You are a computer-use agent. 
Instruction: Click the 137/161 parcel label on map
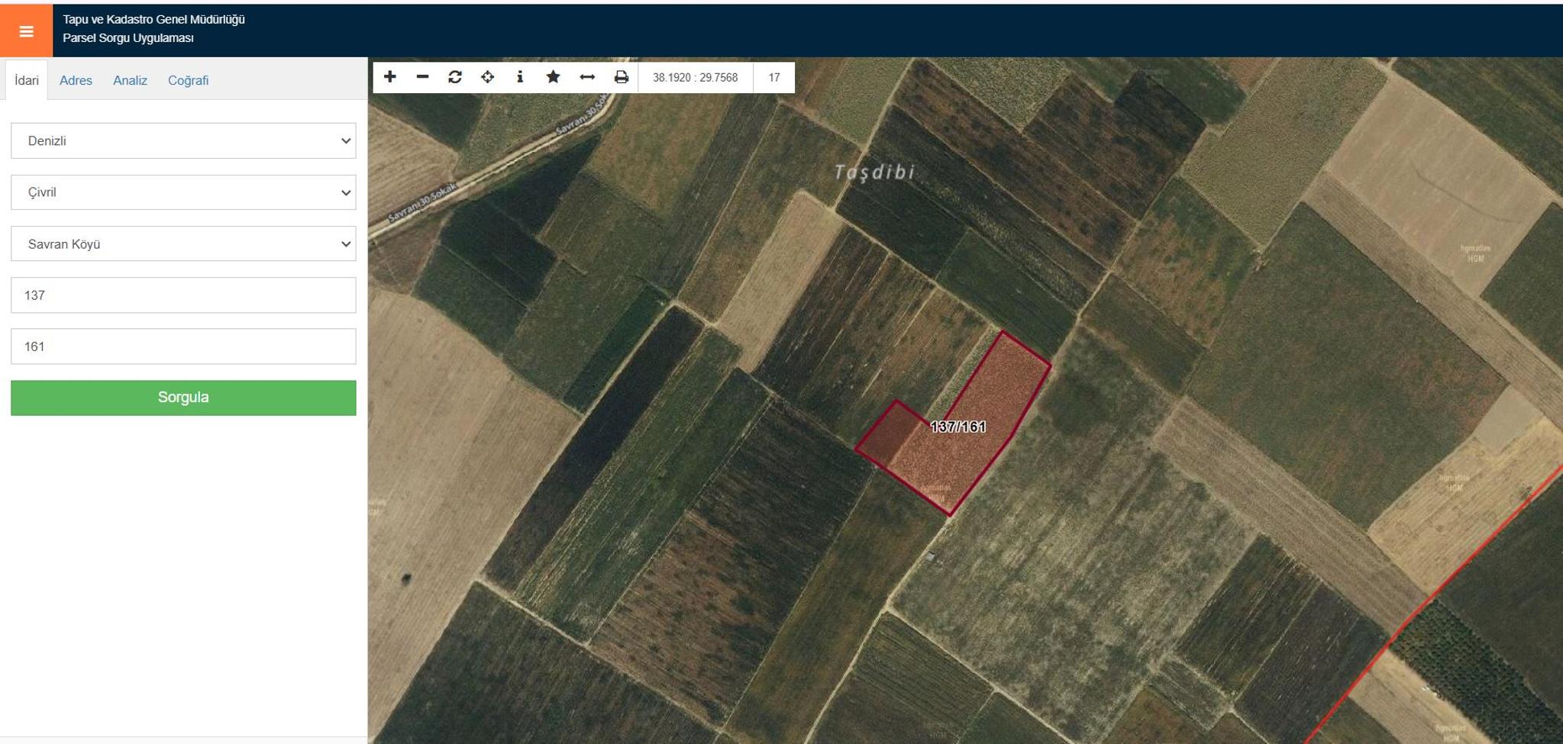point(958,427)
